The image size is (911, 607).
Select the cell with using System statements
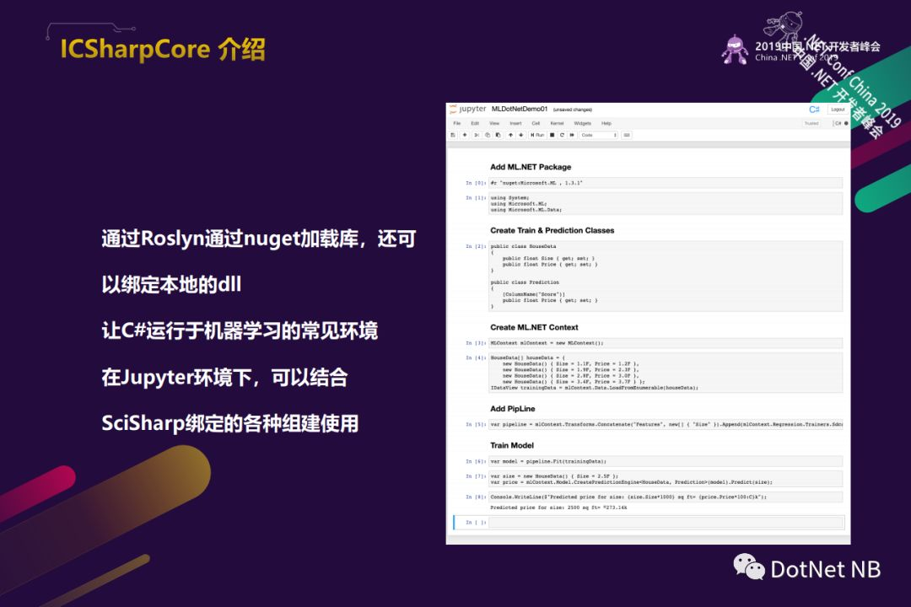666,204
